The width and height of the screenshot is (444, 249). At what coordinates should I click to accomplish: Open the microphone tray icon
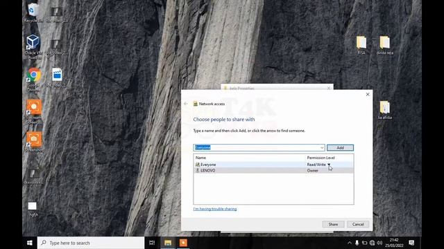click(357, 243)
